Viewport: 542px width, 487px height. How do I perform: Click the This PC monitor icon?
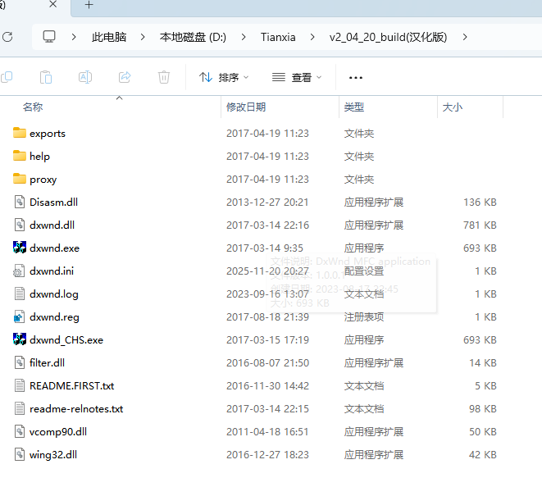point(49,37)
